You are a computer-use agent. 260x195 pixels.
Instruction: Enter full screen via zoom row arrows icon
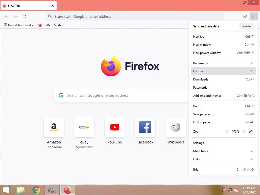[251, 131]
